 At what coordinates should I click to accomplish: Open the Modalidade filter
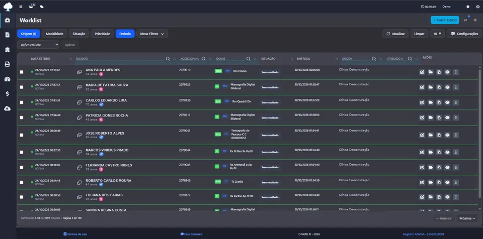coord(54,34)
